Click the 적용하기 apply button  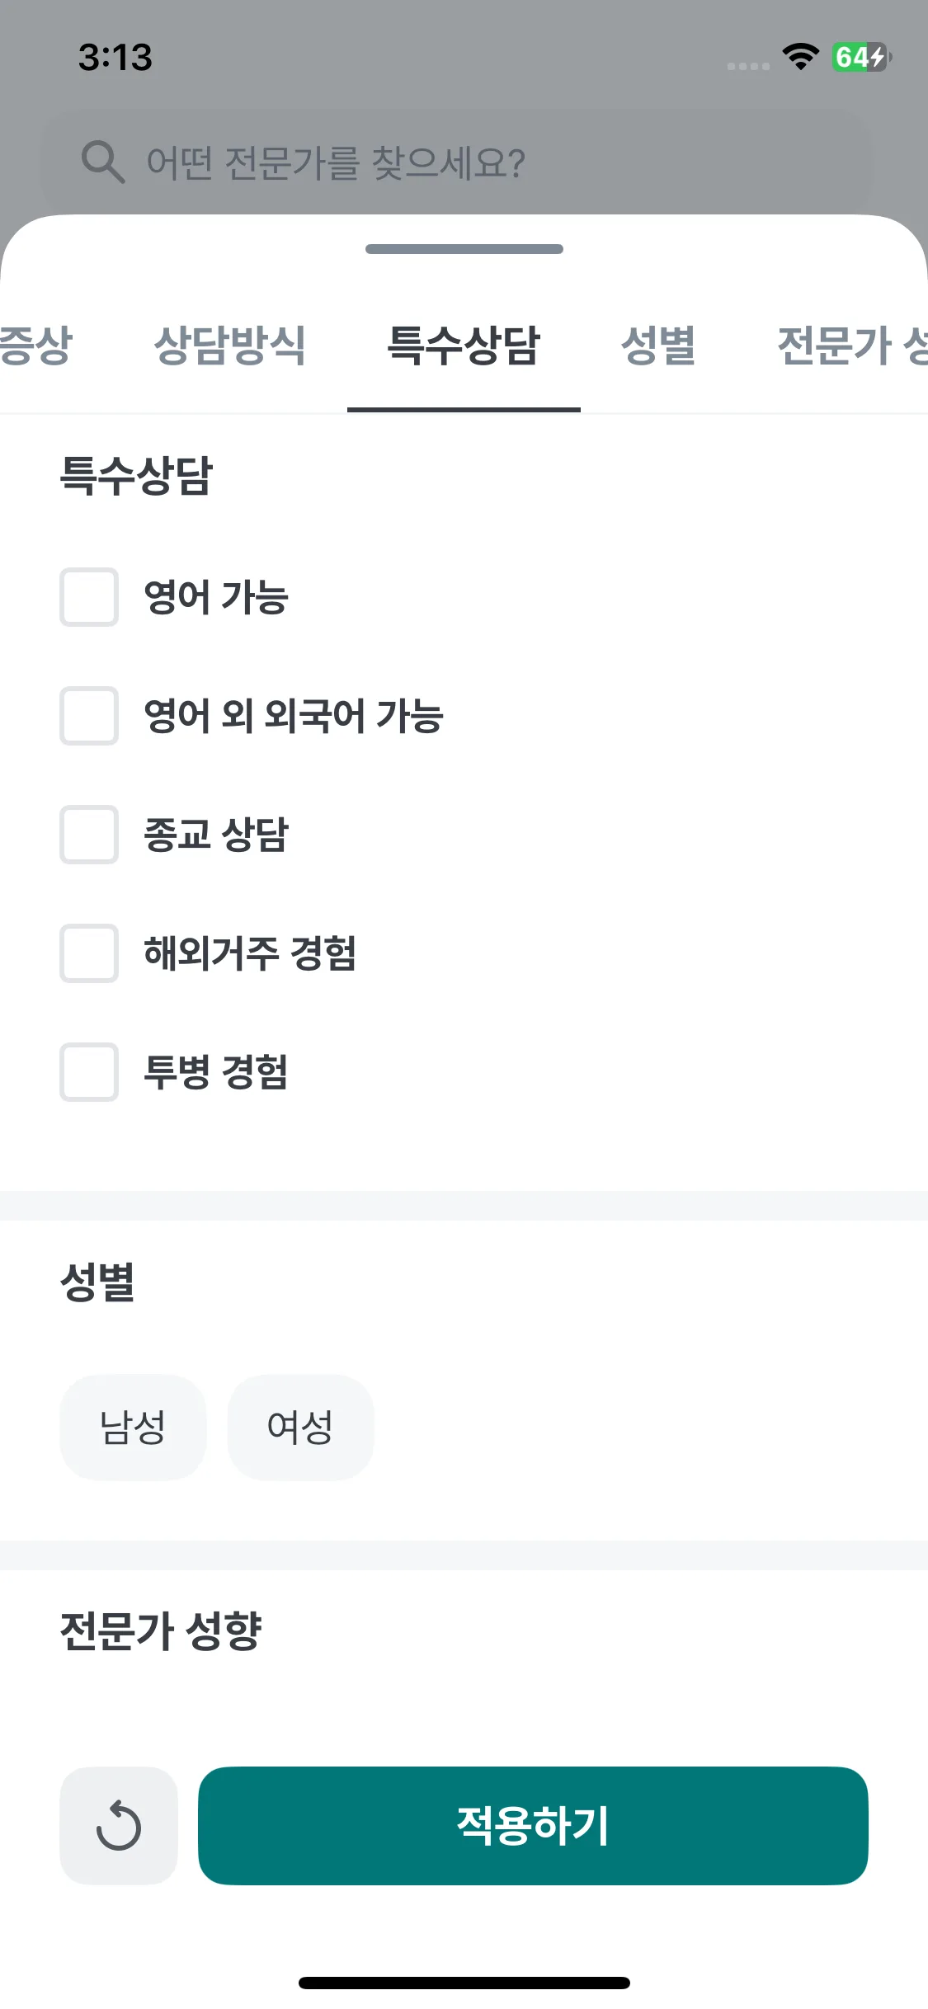coord(533,1825)
